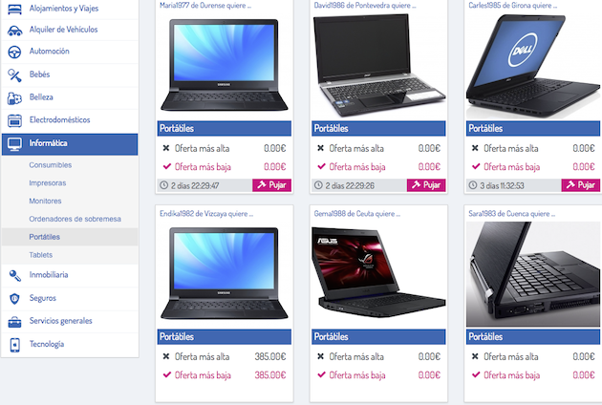Click the Belleza cosmetics icon
602x405 pixels.
[14, 98]
